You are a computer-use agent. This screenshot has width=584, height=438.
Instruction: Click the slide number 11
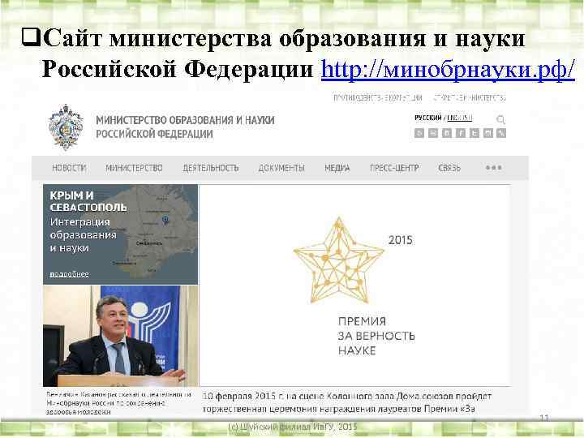click(544, 418)
